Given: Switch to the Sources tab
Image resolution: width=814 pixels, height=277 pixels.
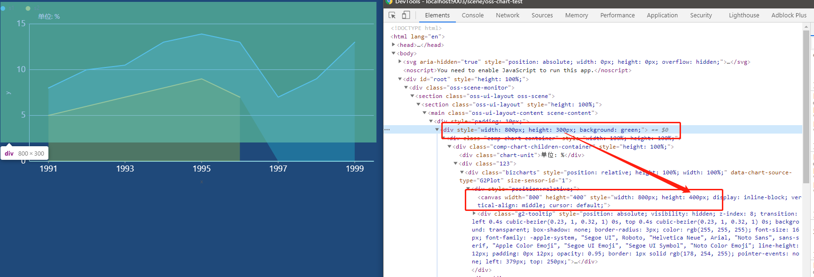Looking at the screenshot, I should (x=542, y=15).
